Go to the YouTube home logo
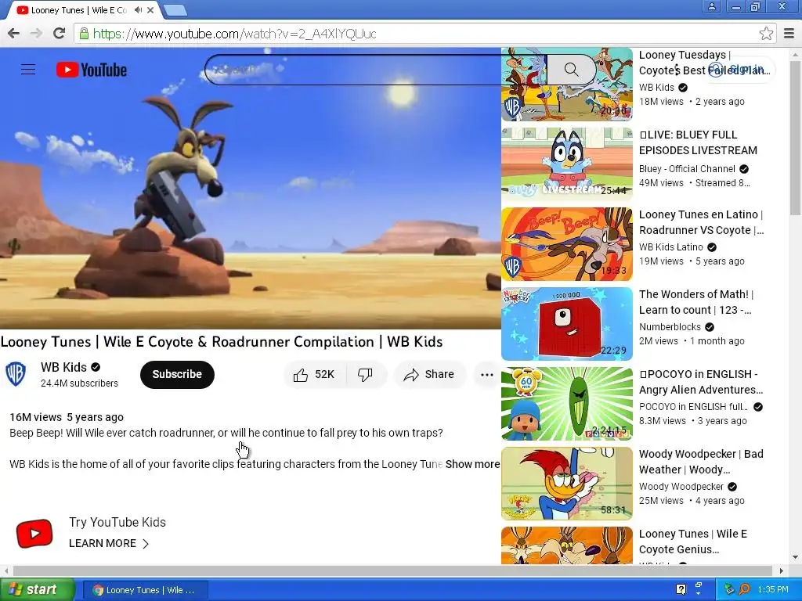 click(92, 70)
